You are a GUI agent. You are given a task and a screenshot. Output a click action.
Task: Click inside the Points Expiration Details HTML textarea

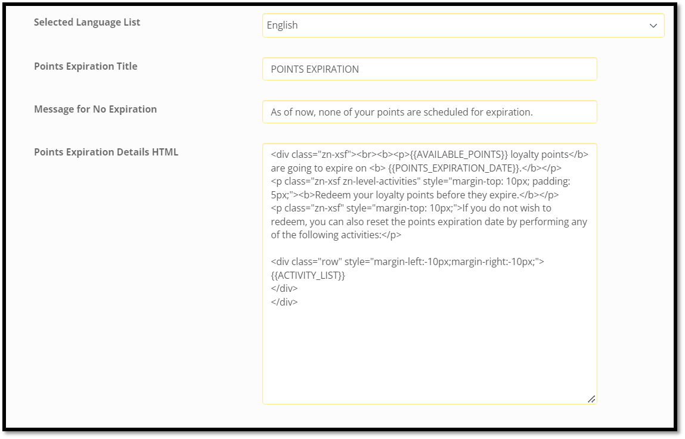tap(429, 273)
